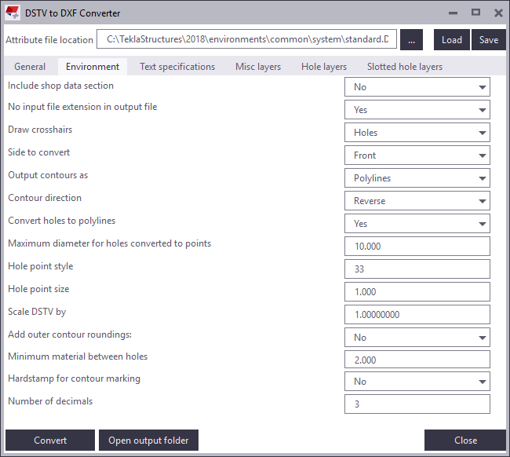Screen dimensions: 510x457
Task: Close the window using the X icon
Action: [x=498, y=13]
